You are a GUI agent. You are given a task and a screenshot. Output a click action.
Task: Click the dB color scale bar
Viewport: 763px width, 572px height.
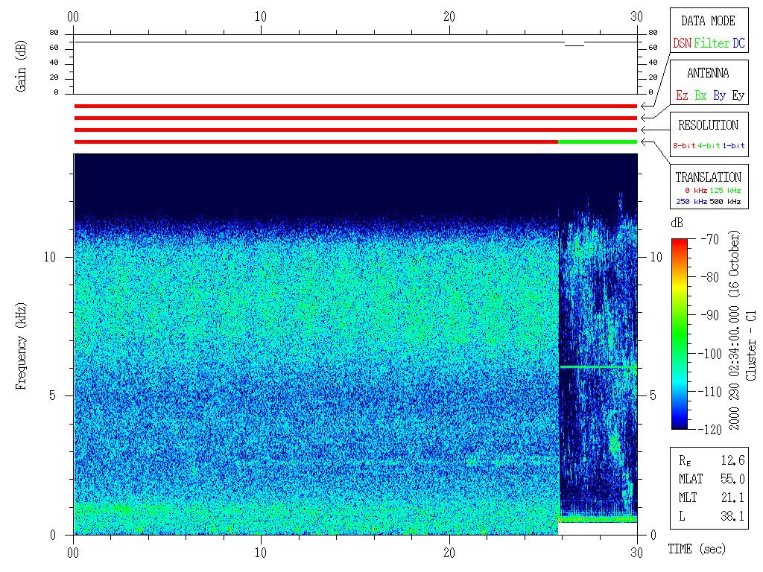pos(680,333)
